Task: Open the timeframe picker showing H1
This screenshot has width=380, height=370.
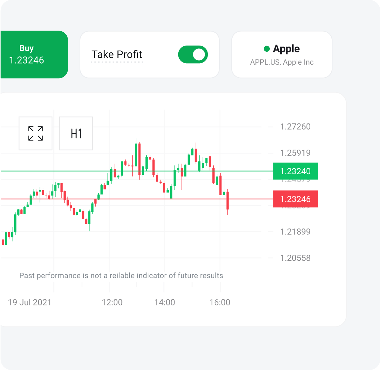Action: (76, 133)
